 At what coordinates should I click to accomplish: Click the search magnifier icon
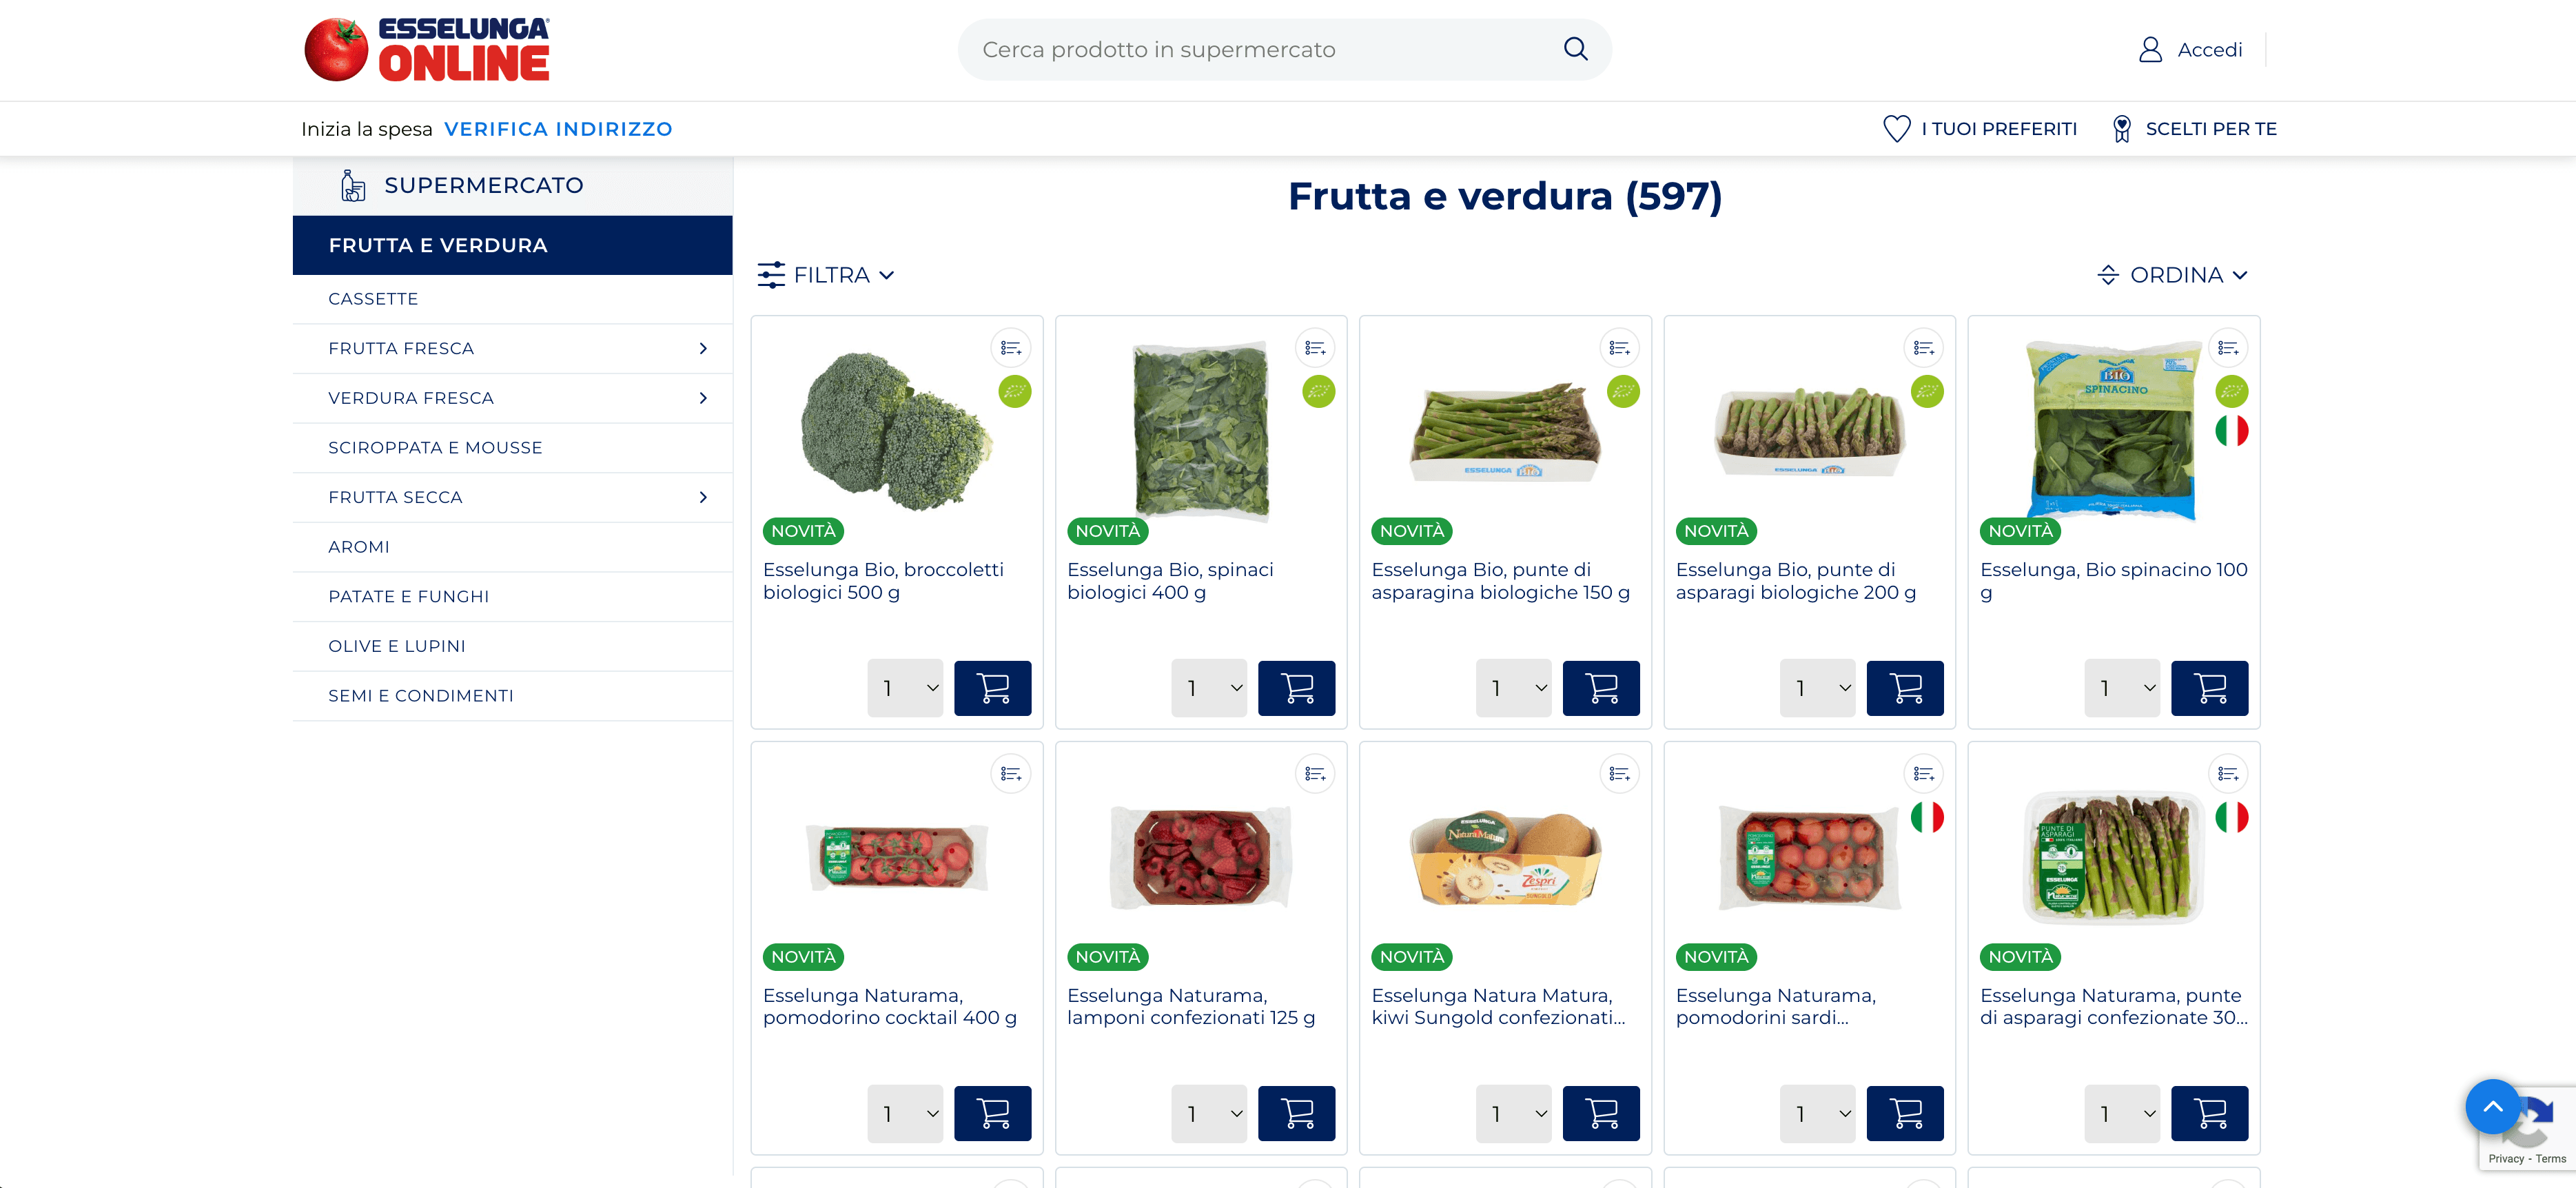tap(1575, 49)
